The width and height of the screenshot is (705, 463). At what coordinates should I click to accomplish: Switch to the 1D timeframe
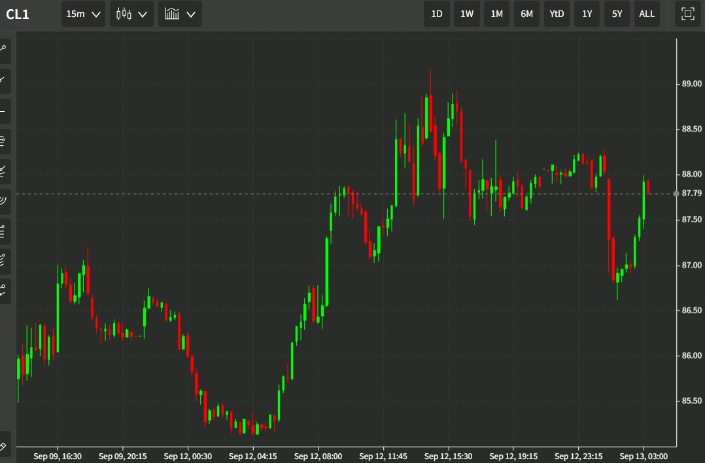click(436, 14)
